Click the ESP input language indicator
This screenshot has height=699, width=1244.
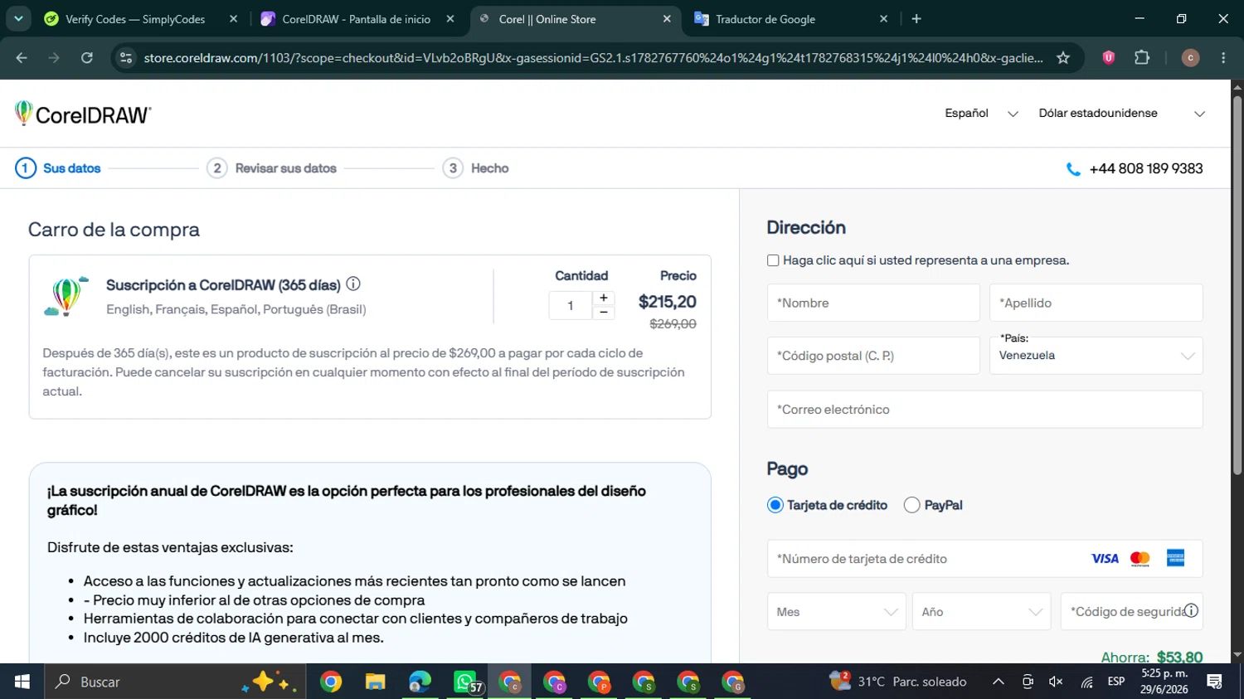pyautogui.click(x=1116, y=682)
